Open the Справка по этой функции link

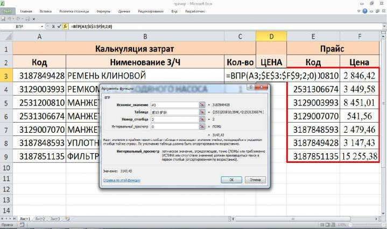[121, 180]
